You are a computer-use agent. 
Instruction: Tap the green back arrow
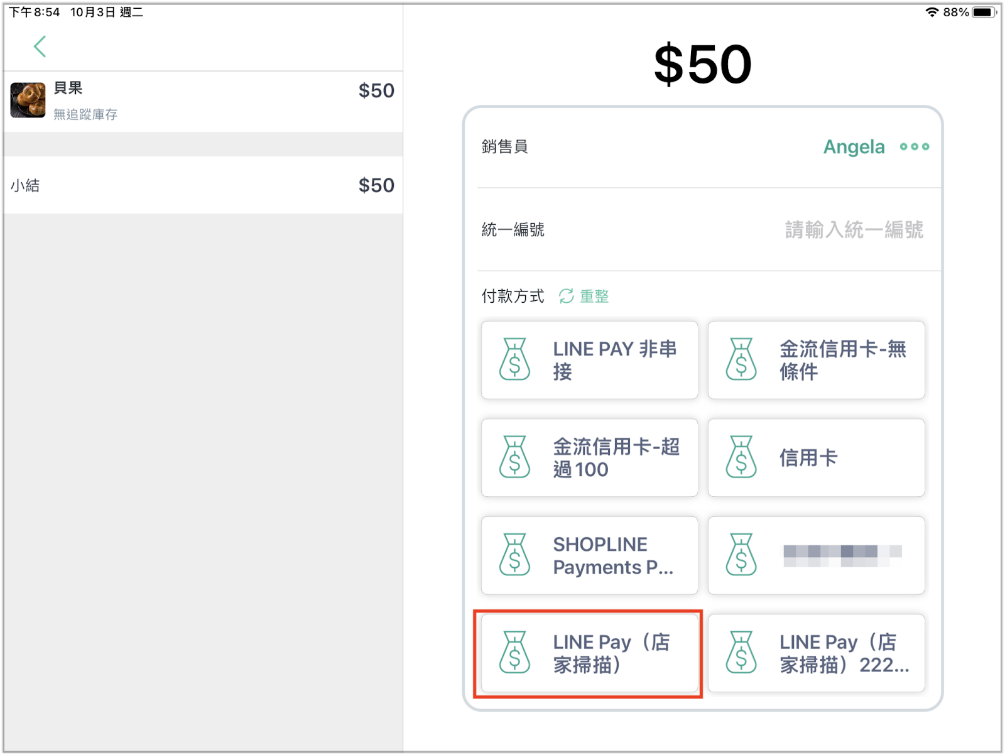40,46
